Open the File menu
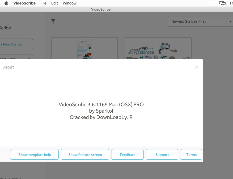This screenshot has width=233, height=179. 43,3
